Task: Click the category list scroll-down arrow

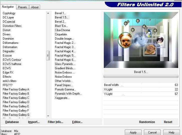Action: tap(48, 116)
